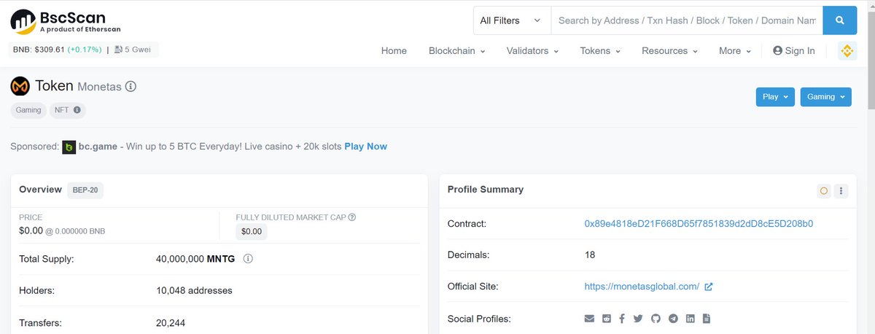
Task: Click help icon beside Fully Diluted Market Cap
Action: click(x=352, y=217)
